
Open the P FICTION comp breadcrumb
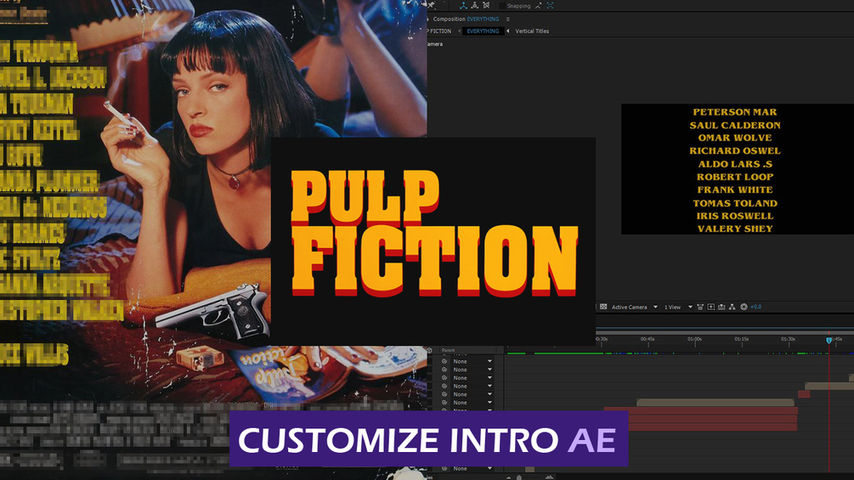(439, 31)
